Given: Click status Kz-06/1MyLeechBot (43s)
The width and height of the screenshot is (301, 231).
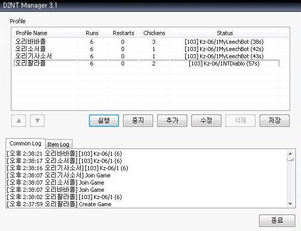Looking at the screenshot, I should pos(224,56).
